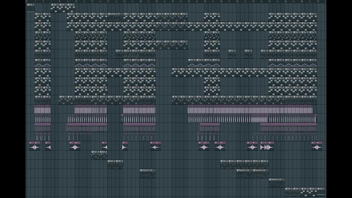Jump to bar 17 on the timeline
The image size is (352, 198).
point(92,1)
